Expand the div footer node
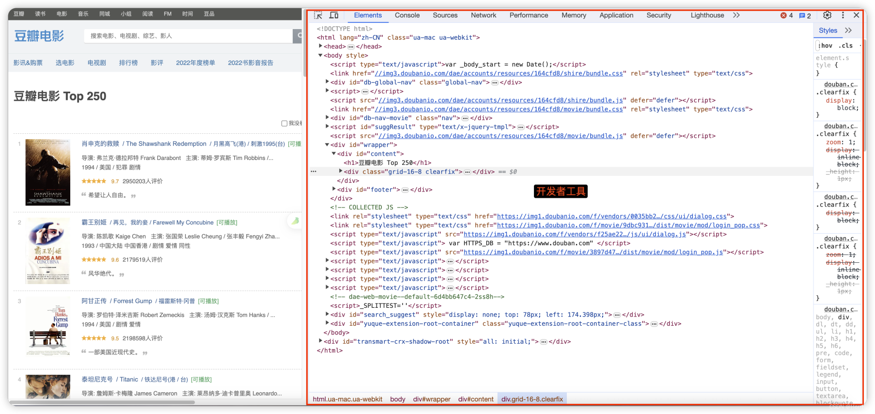The width and height of the screenshot is (875, 414). (334, 189)
